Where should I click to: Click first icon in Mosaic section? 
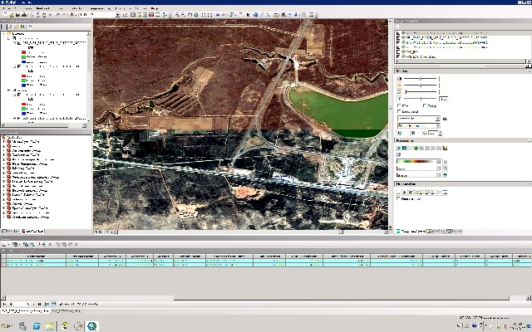click(399, 193)
